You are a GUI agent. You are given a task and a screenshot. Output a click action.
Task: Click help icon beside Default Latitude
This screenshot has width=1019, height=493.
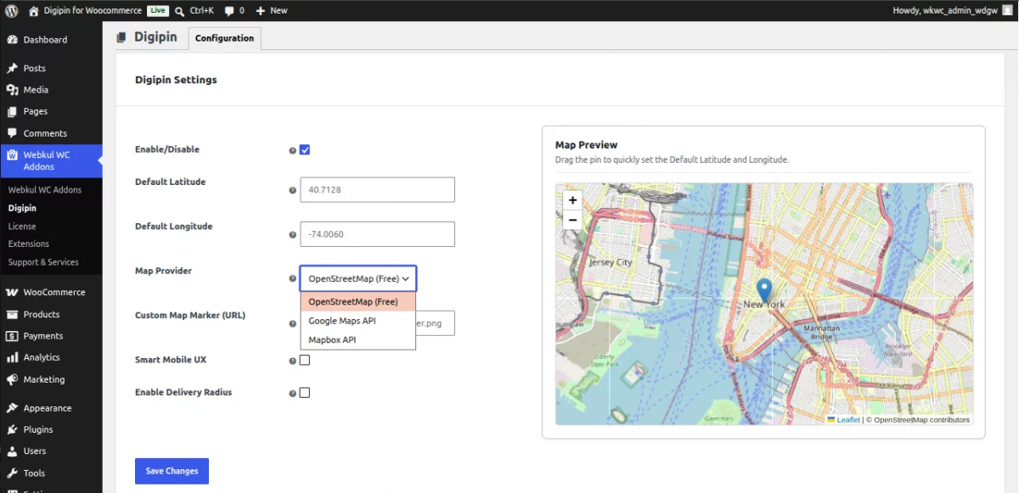click(293, 191)
